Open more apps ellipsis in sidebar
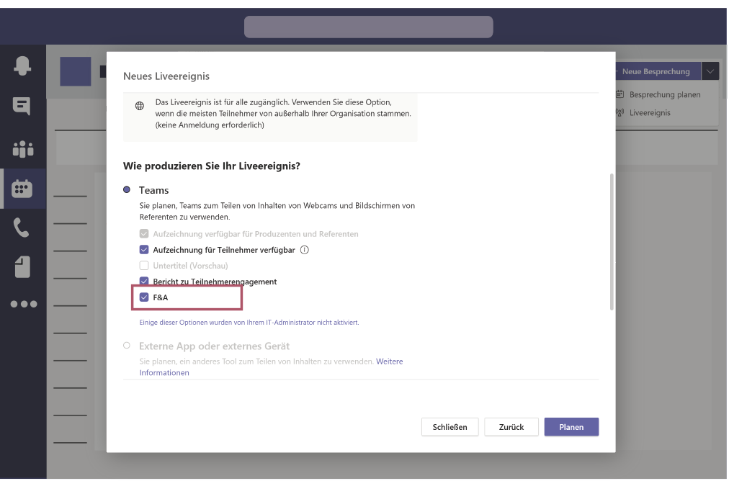The width and height of the screenshot is (729, 481). tap(23, 304)
